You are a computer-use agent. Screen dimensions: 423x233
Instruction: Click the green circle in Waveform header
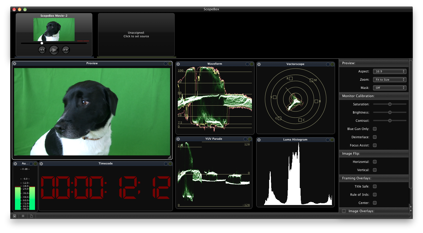(252, 64)
